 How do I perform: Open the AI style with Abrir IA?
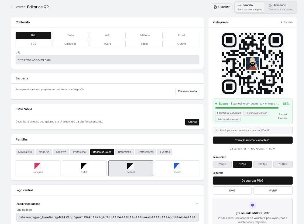pos(192,122)
